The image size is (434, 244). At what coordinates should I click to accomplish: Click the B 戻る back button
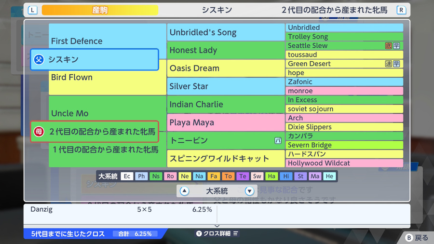coord(417,238)
